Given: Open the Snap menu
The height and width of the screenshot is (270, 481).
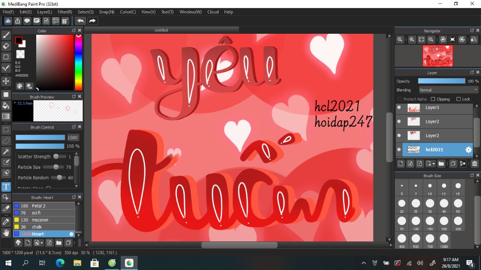Looking at the screenshot, I should point(107,12).
